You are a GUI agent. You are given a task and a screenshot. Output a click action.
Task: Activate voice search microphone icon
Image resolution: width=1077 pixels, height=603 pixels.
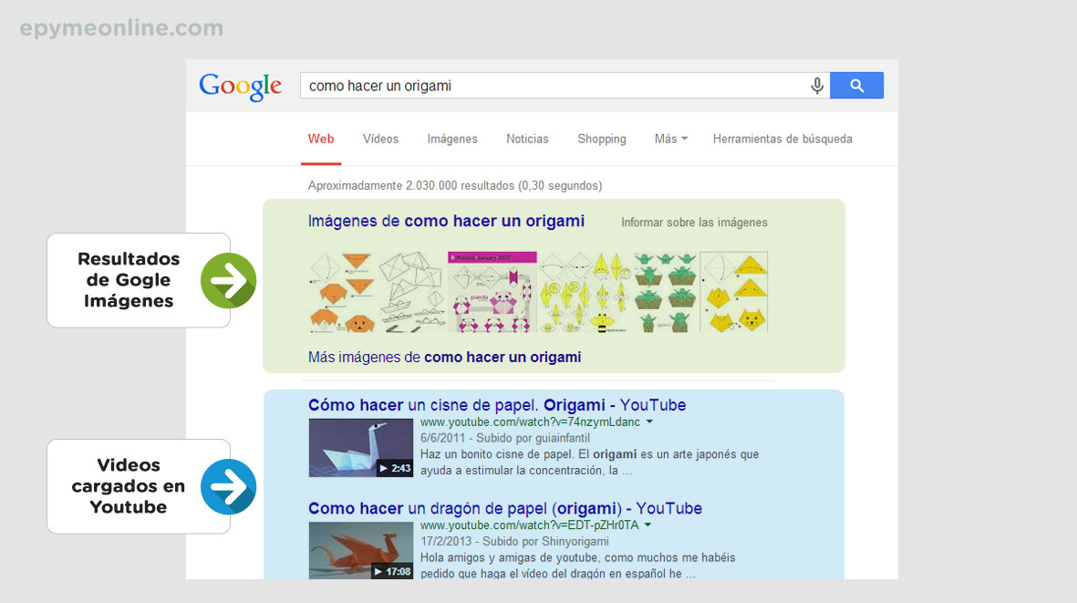tap(817, 86)
